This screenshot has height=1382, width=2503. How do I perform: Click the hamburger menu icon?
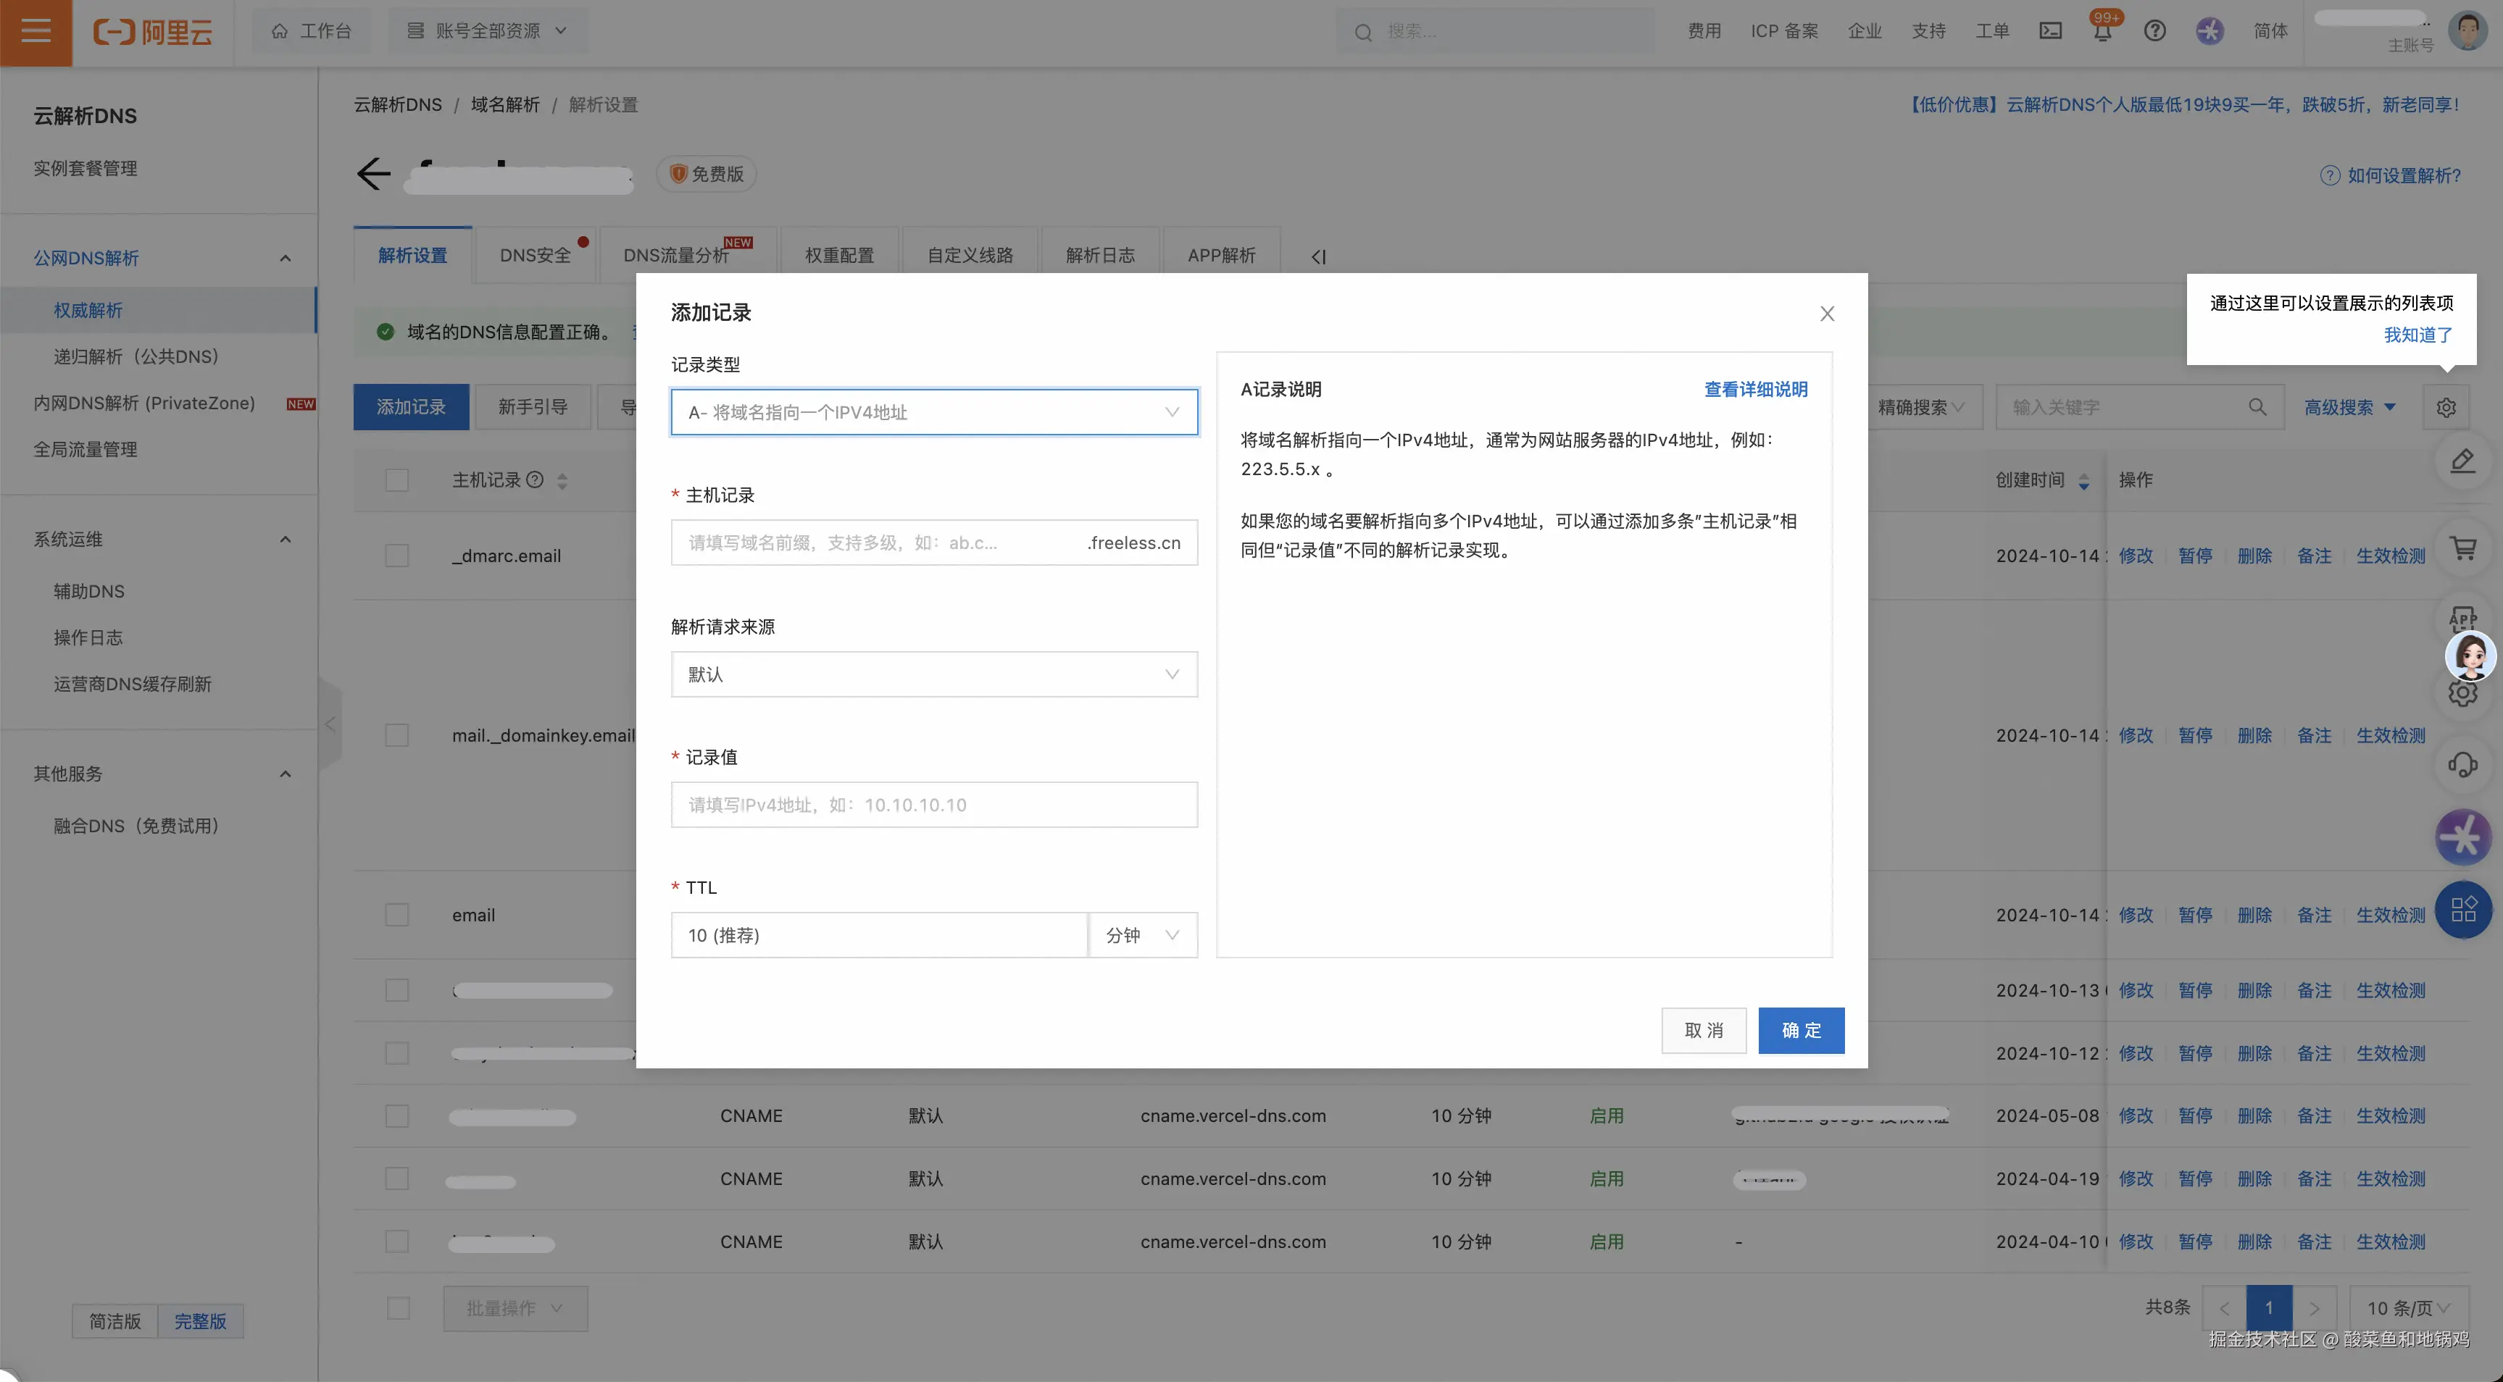pyautogui.click(x=36, y=31)
